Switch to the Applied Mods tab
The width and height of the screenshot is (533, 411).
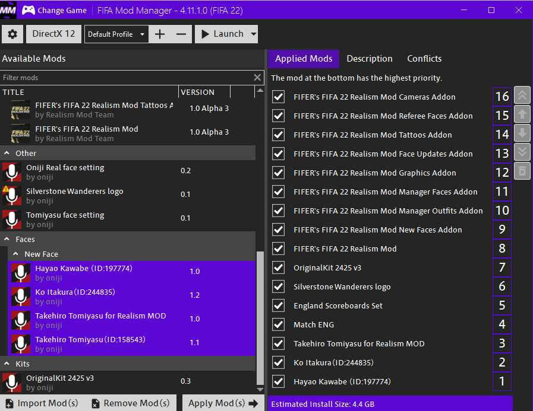point(304,59)
